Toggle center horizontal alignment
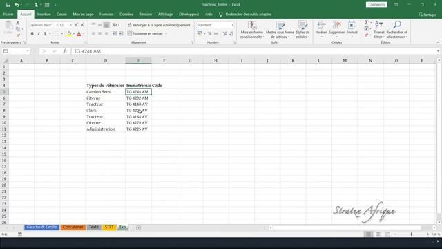The height and width of the screenshot is (249, 442). pos(99,34)
